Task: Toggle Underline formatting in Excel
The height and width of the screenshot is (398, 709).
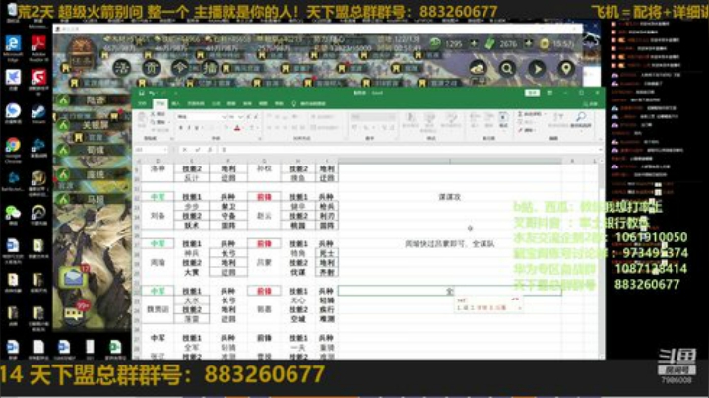Action: [x=197, y=128]
